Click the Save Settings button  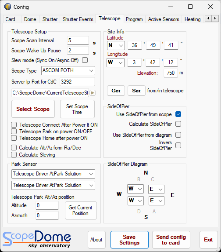(129, 240)
